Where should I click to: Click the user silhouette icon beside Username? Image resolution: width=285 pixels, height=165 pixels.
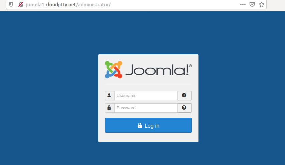pyautogui.click(x=109, y=96)
